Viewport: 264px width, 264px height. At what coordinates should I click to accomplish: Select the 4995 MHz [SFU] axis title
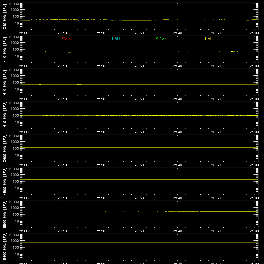[5, 181]
